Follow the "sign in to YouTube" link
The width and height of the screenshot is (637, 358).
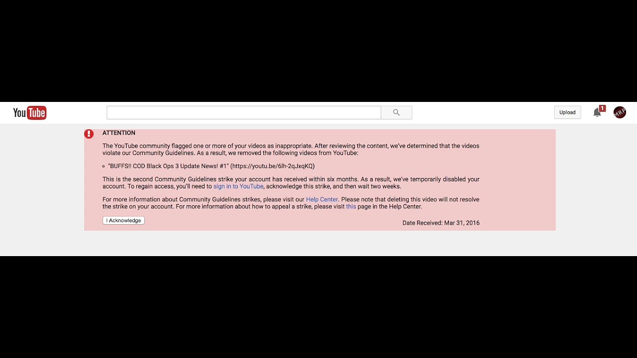[x=238, y=186]
